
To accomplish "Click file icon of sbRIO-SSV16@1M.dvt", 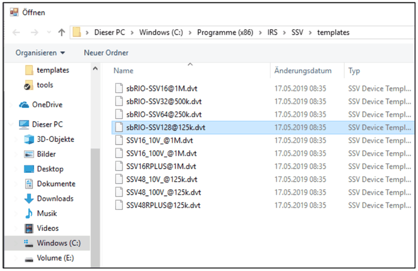I will (x=119, y=89).
